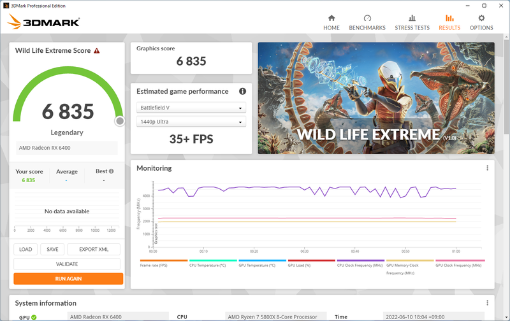This screenshot has width=510, height=321.
Task: Click the Average score label
Action: pos(67,171)
